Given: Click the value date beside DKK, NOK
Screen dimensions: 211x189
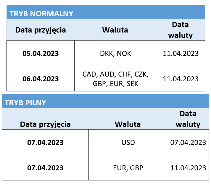Looking at the screenshot, I should (181, 54).
